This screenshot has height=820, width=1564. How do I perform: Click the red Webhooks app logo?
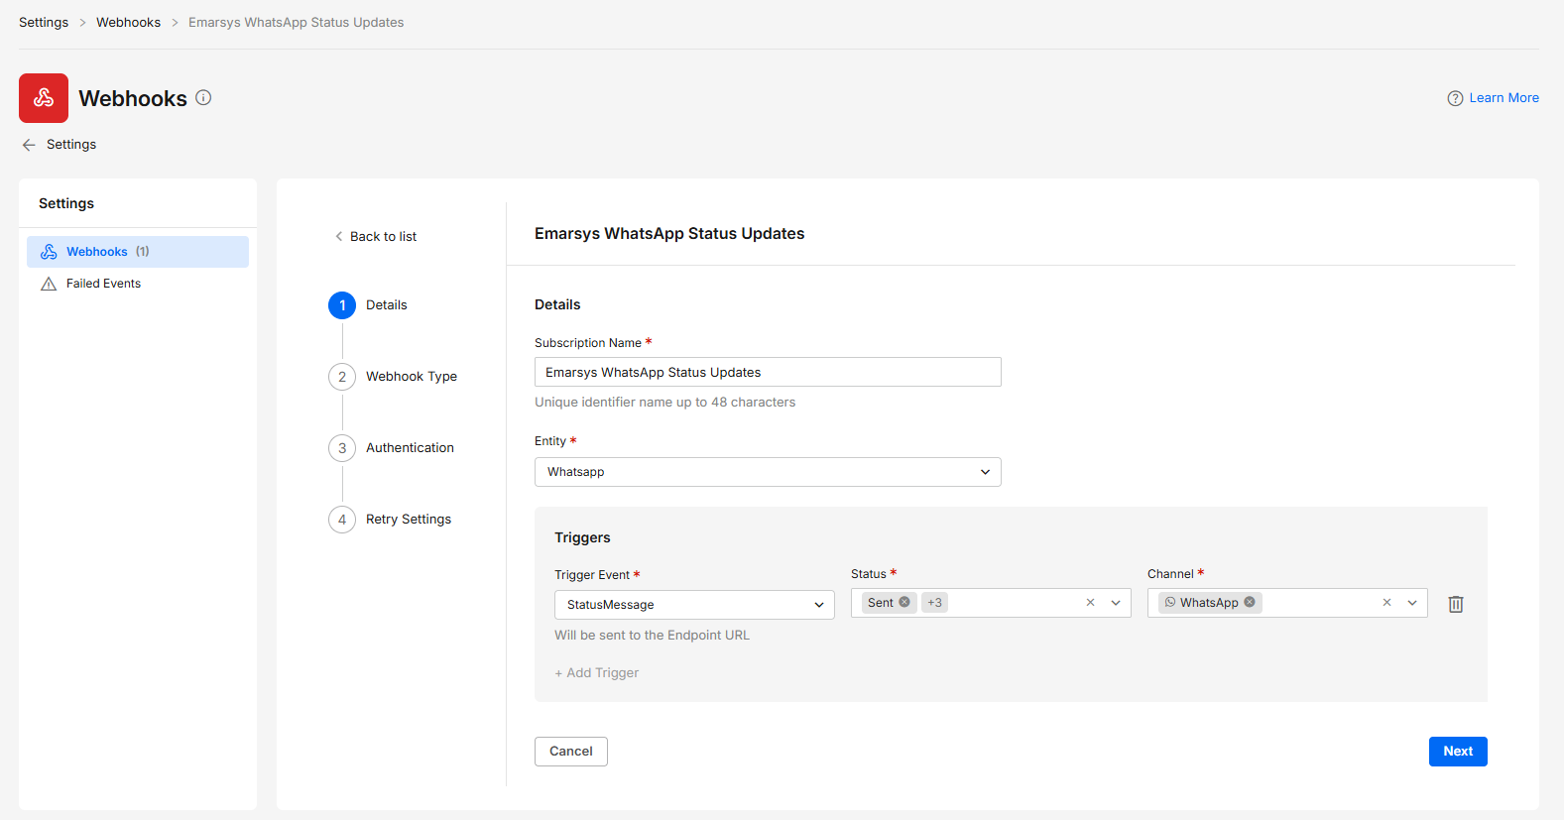click(44, 98)
